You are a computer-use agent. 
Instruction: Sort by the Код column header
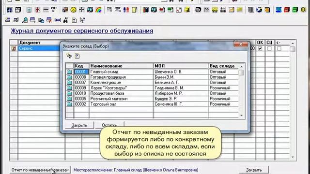[x=81, y=66]
